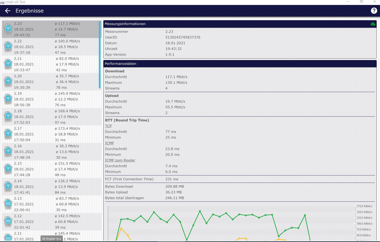Click WIFI icon of measurement 2.19
This screenshot has height=242, width=380.
tap(8, 99)
